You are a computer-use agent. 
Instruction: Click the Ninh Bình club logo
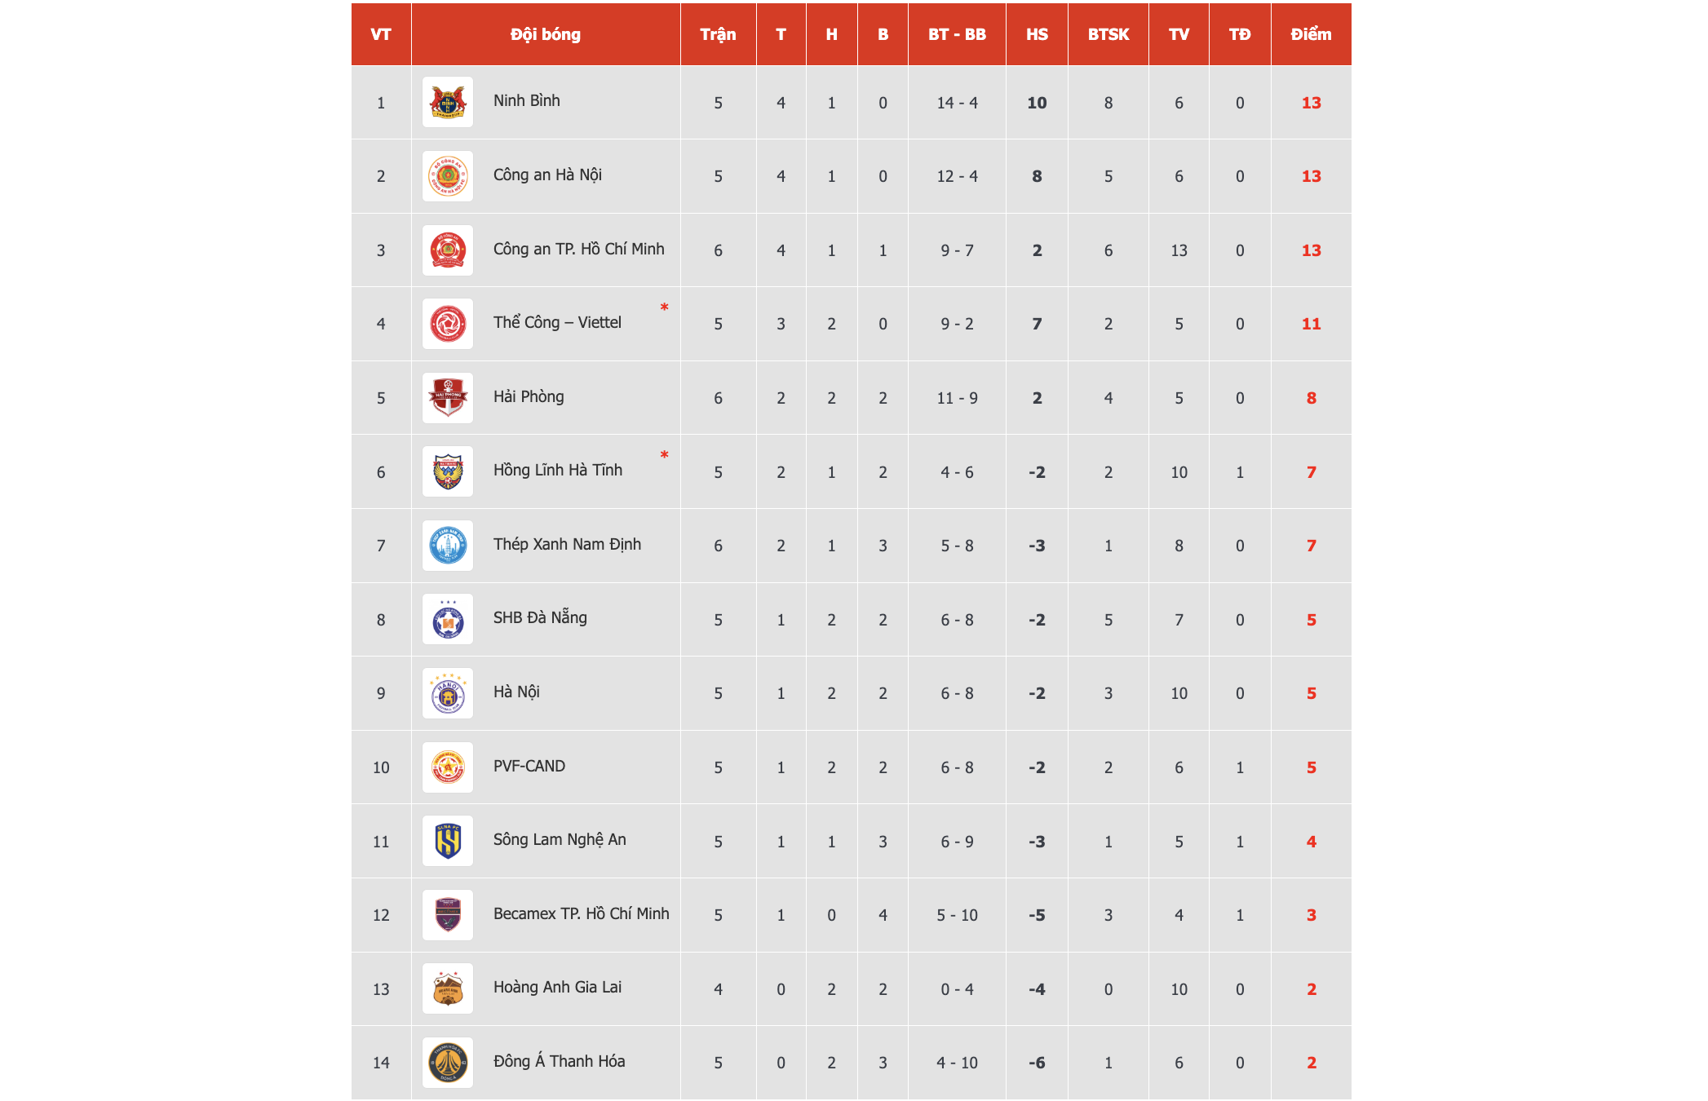[x=448, y=102]
